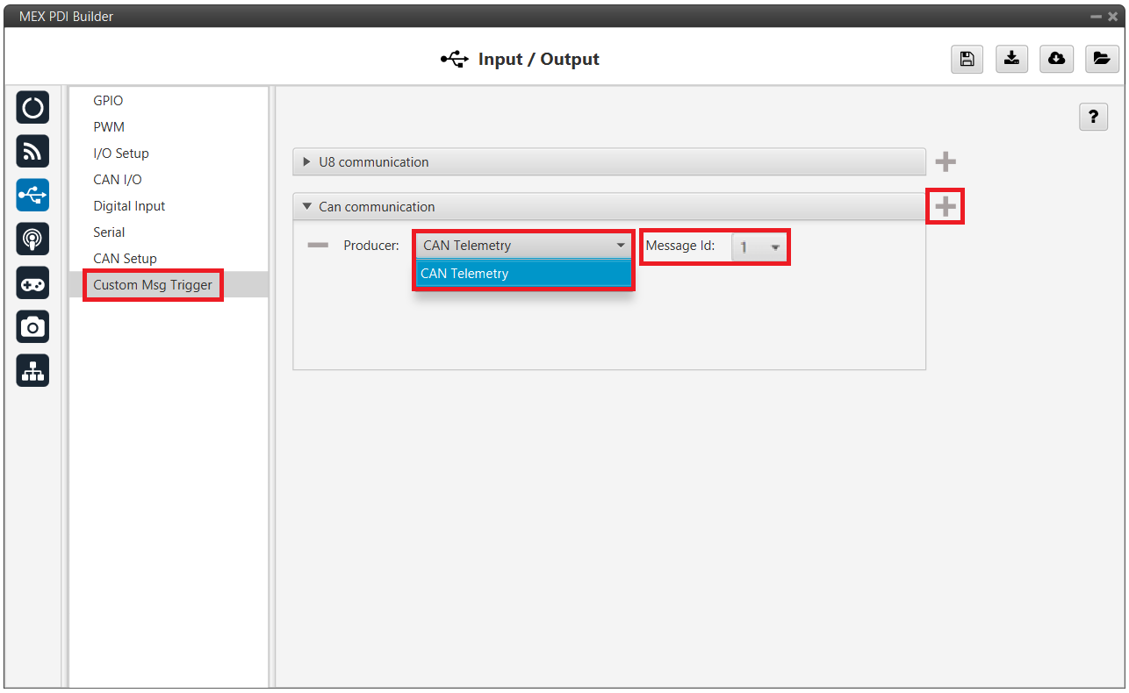
Task: Choose CAN Telemetry from dropdown list
Action: pos(523,274)
